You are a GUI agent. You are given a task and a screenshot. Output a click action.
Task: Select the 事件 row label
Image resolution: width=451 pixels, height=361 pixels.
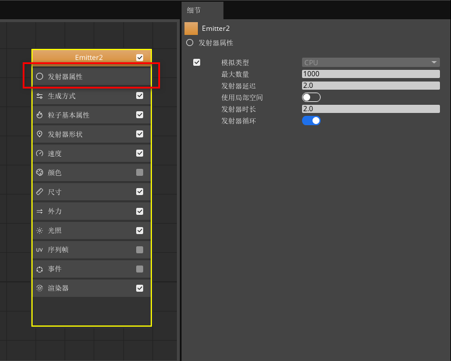coord(55,269)
